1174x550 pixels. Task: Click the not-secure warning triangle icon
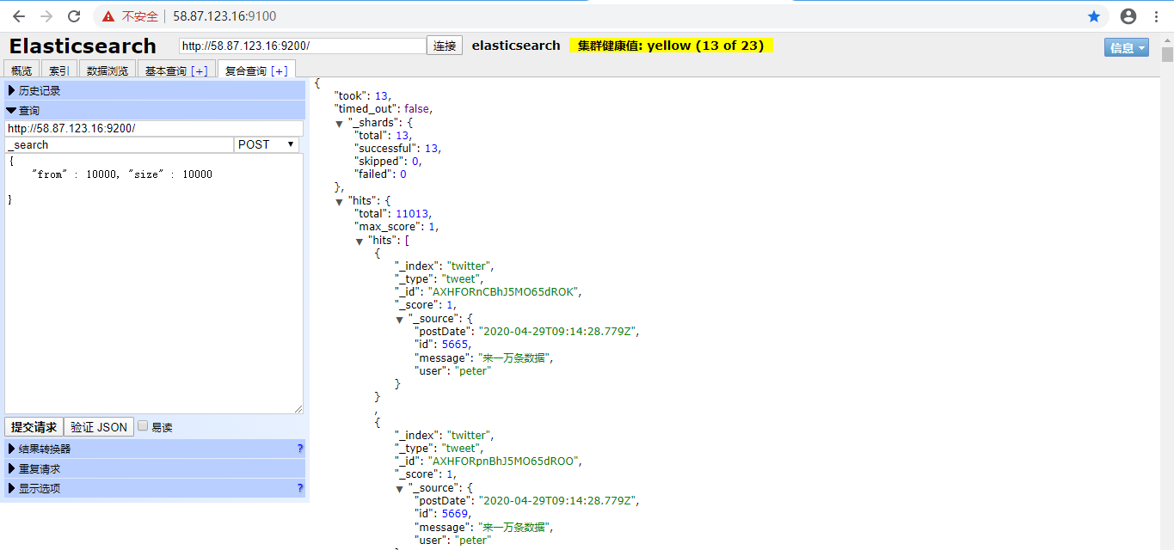(108, 16)
